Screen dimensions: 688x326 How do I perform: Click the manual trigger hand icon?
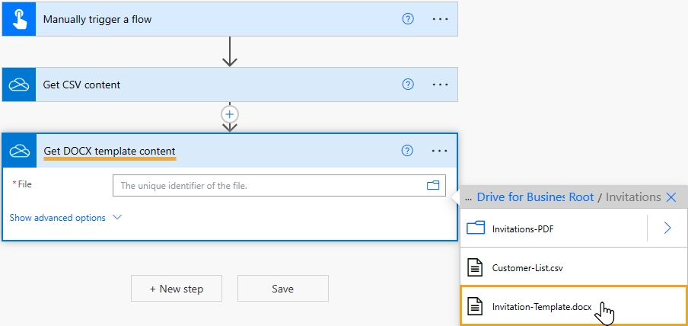click(x=19, y=19)
